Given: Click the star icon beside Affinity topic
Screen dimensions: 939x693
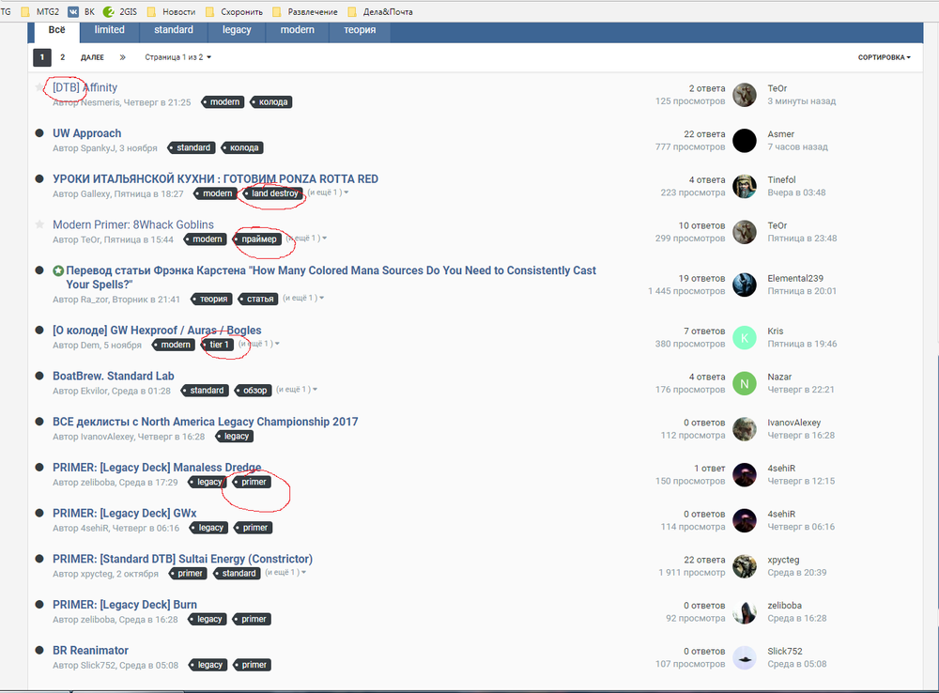Looking at the screenshot, I should click(39, 87).
